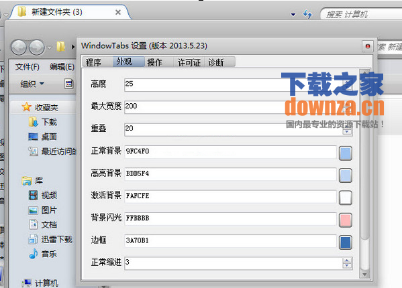Open the 高亮背景 color swatch

pos(346,175)
